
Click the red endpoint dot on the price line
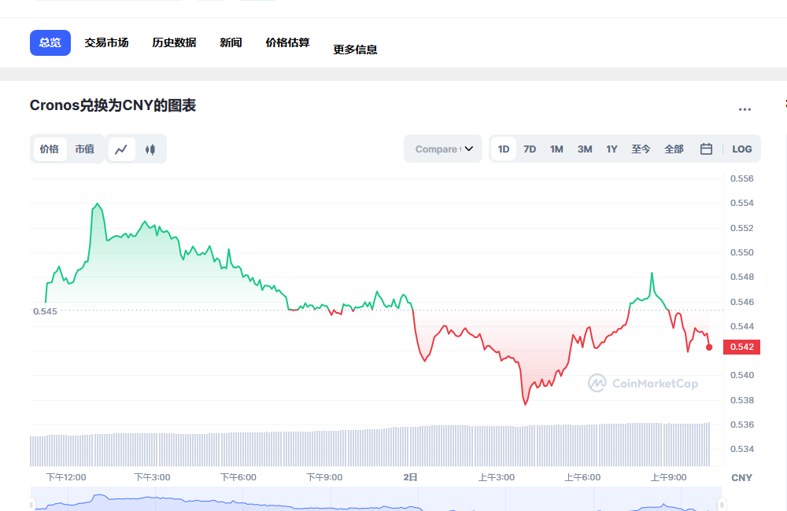click(x=709, y=347)
